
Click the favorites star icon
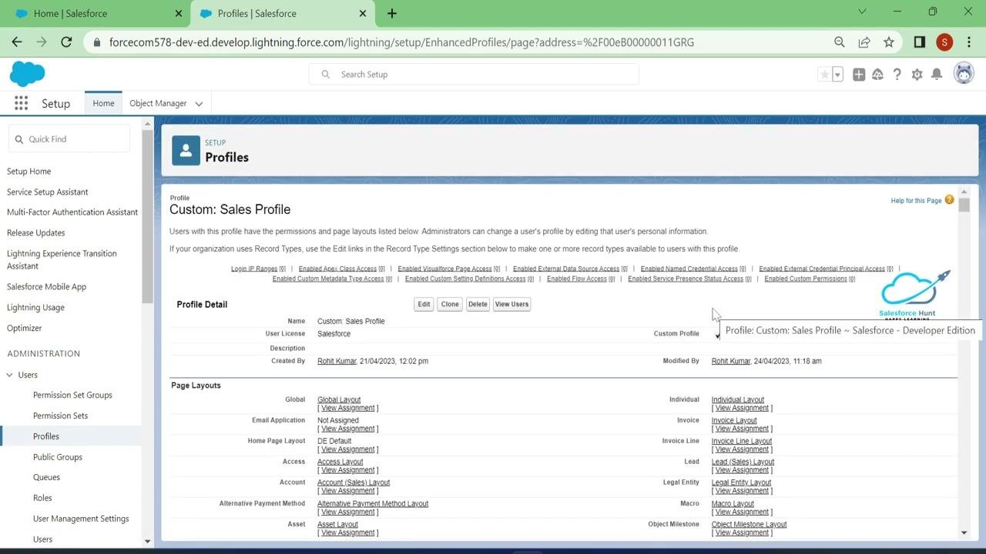[x=824, y=75]
